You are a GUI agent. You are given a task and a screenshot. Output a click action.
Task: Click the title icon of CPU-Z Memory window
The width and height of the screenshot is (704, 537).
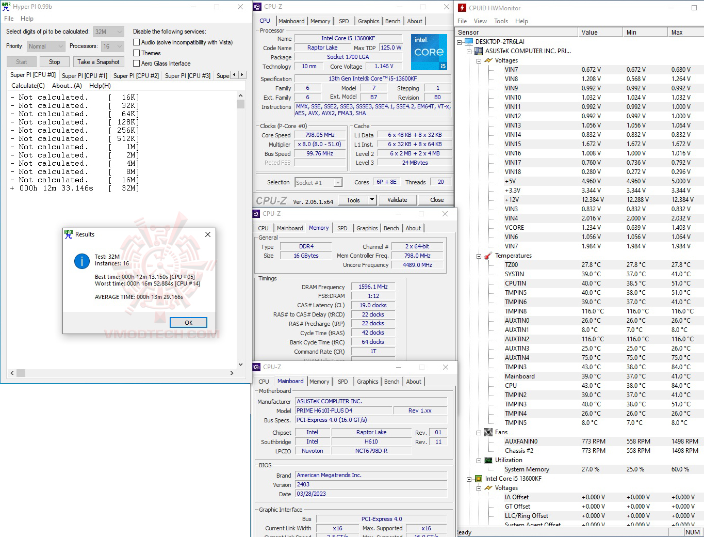pos(256,214)
